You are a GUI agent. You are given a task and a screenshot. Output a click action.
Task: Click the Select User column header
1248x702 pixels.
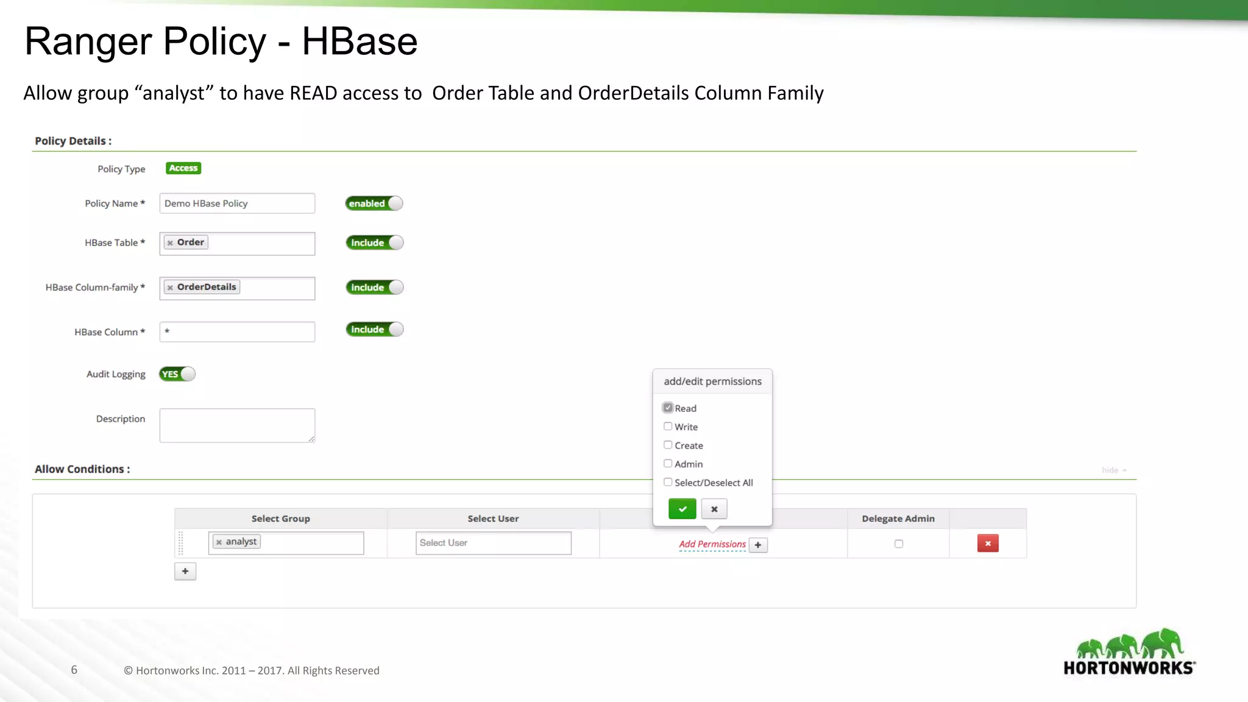coord(493,519)
